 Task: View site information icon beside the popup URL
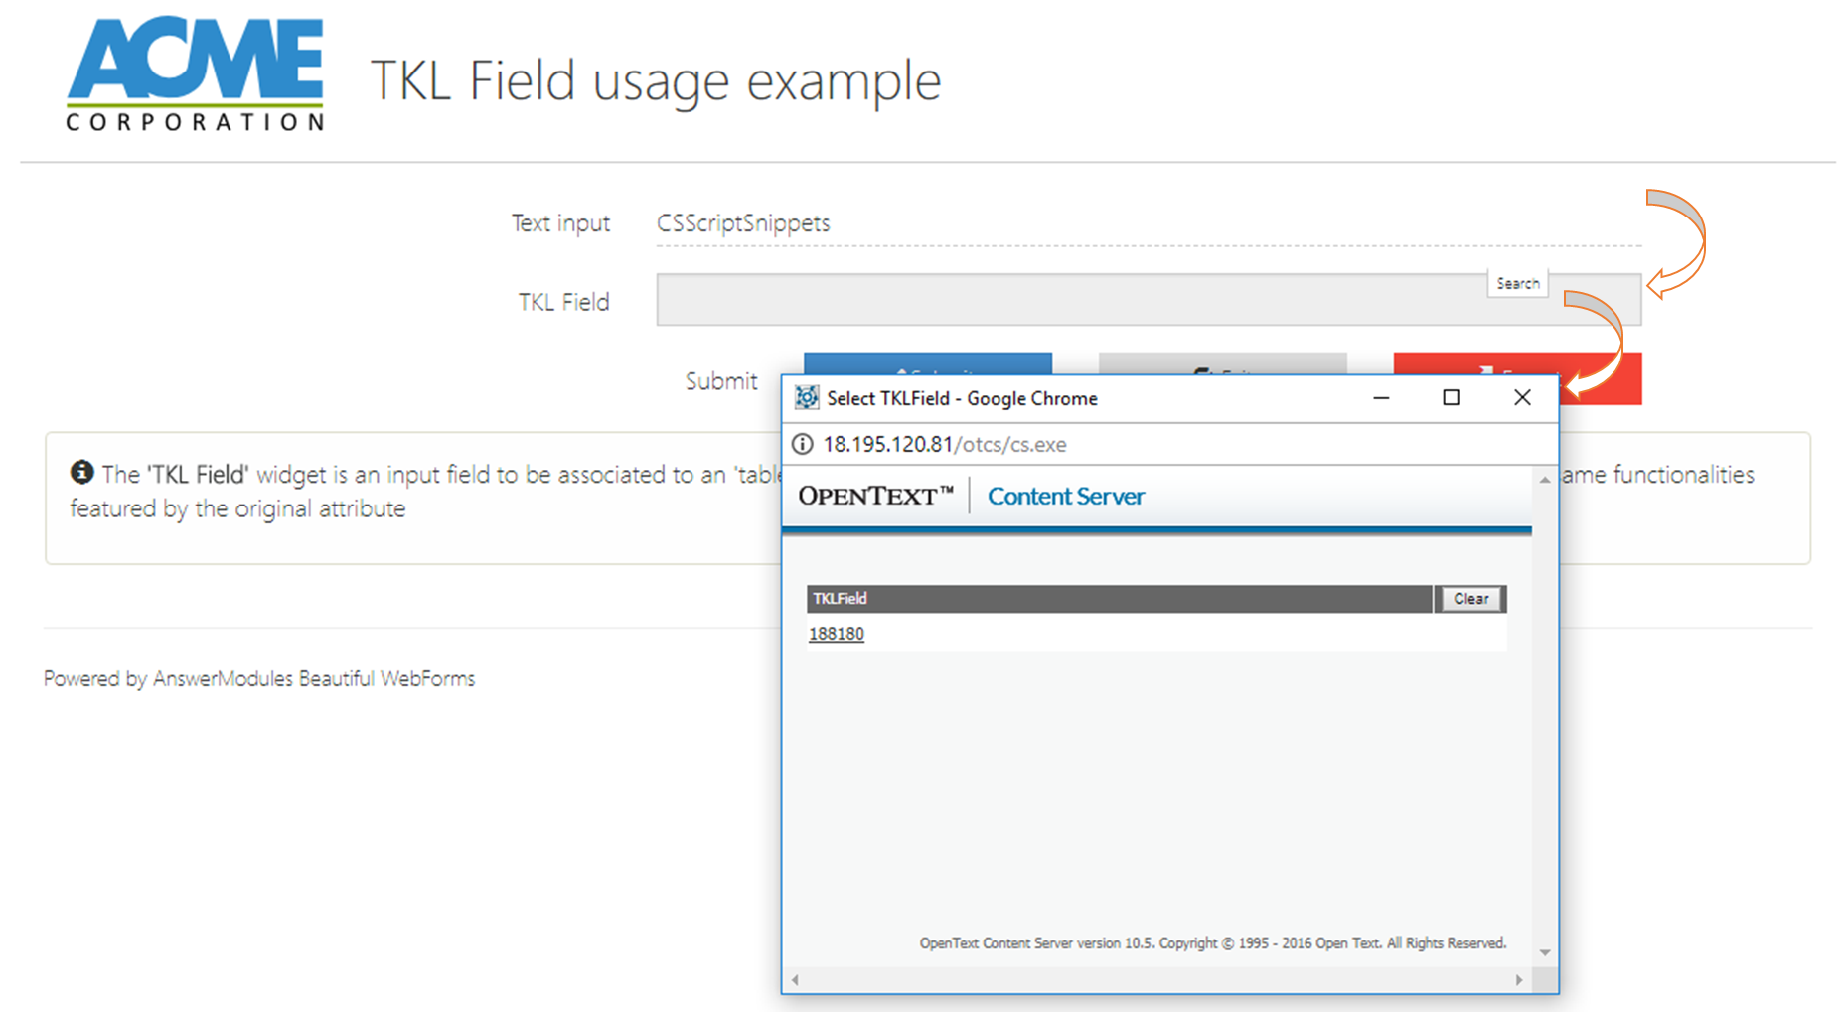(x=802, y=444)
